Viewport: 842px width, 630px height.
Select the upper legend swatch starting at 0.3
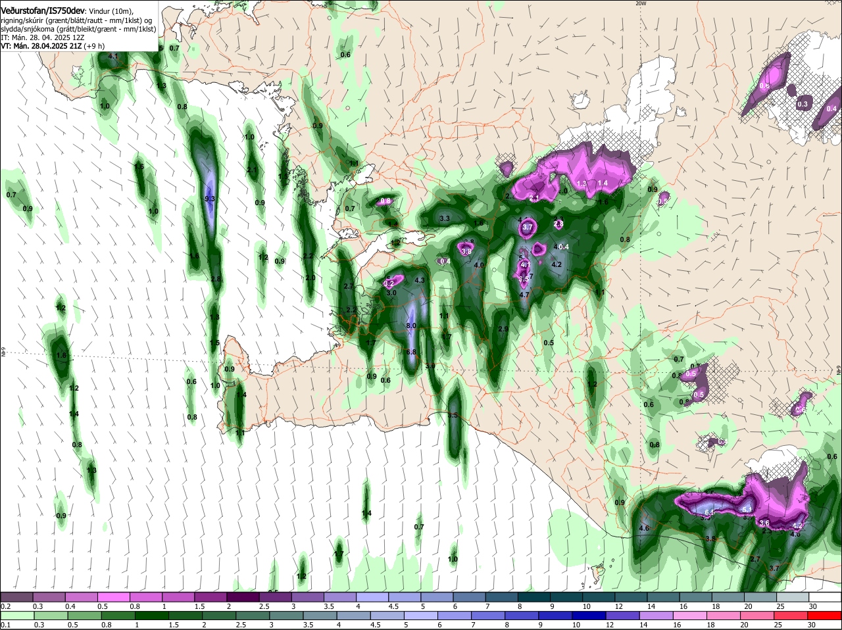click(49, 597)
